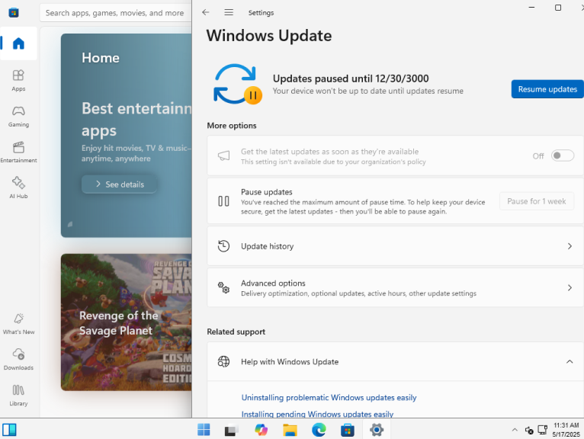Click More options heading
Viewport: 584px width, 439px height.
point(232,126)
